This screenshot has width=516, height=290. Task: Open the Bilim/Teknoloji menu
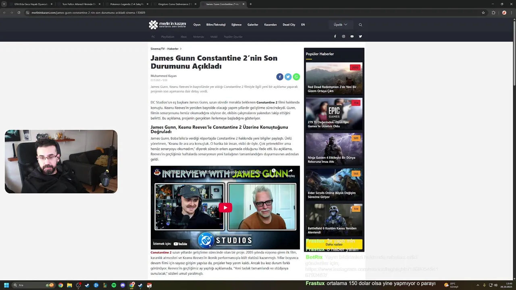pyautogui.click(x=216, y=25)
